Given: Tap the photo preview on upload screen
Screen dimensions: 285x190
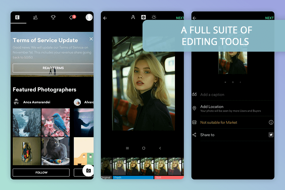Looking at the screenshot, I should [233, 63].
